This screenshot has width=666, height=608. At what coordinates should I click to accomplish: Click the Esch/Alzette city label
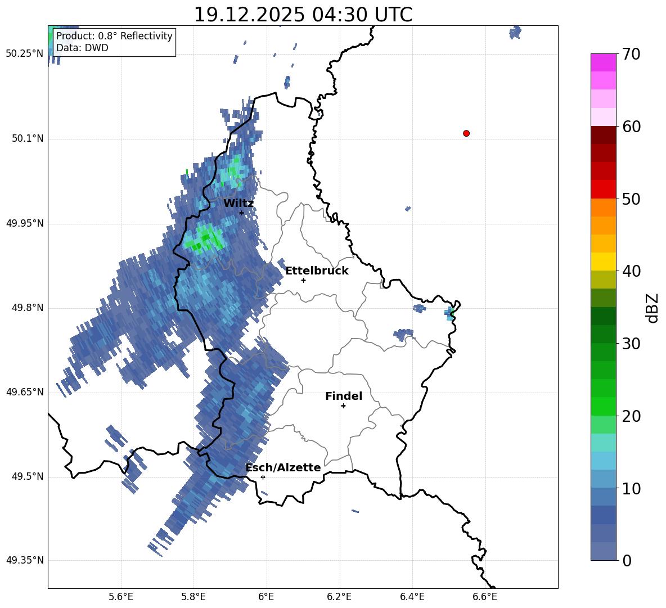283,468
